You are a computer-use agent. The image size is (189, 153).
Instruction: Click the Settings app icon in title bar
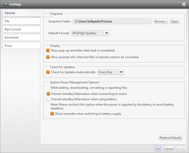[x=6, y=4]
